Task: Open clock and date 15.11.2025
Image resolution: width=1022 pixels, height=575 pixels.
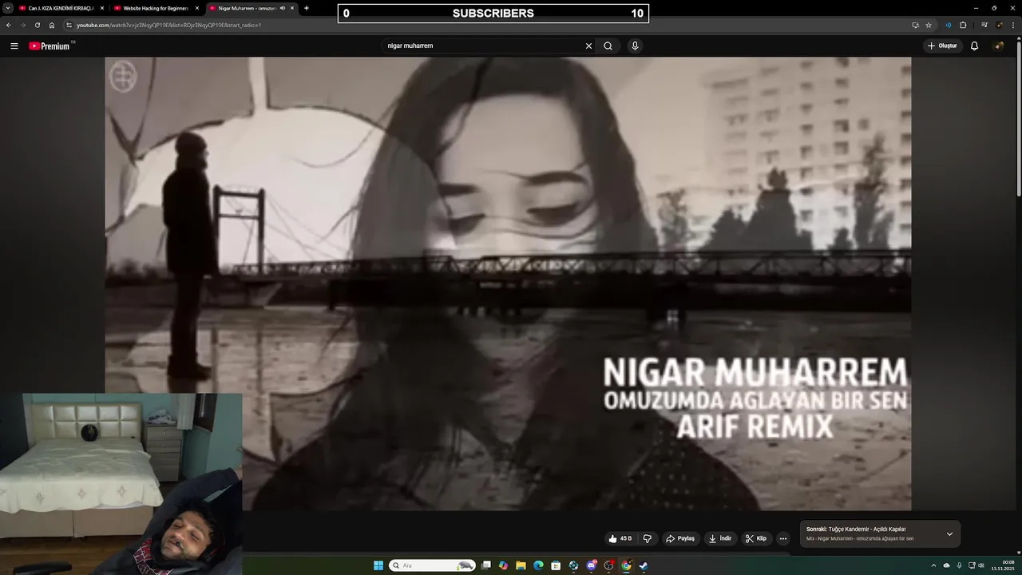Action: click(x=1003, y=565)
